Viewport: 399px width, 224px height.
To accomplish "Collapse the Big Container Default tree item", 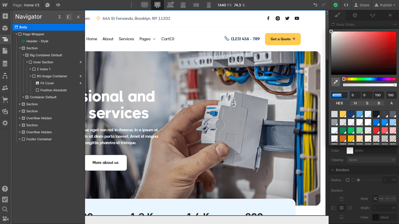I will point(23,55).
